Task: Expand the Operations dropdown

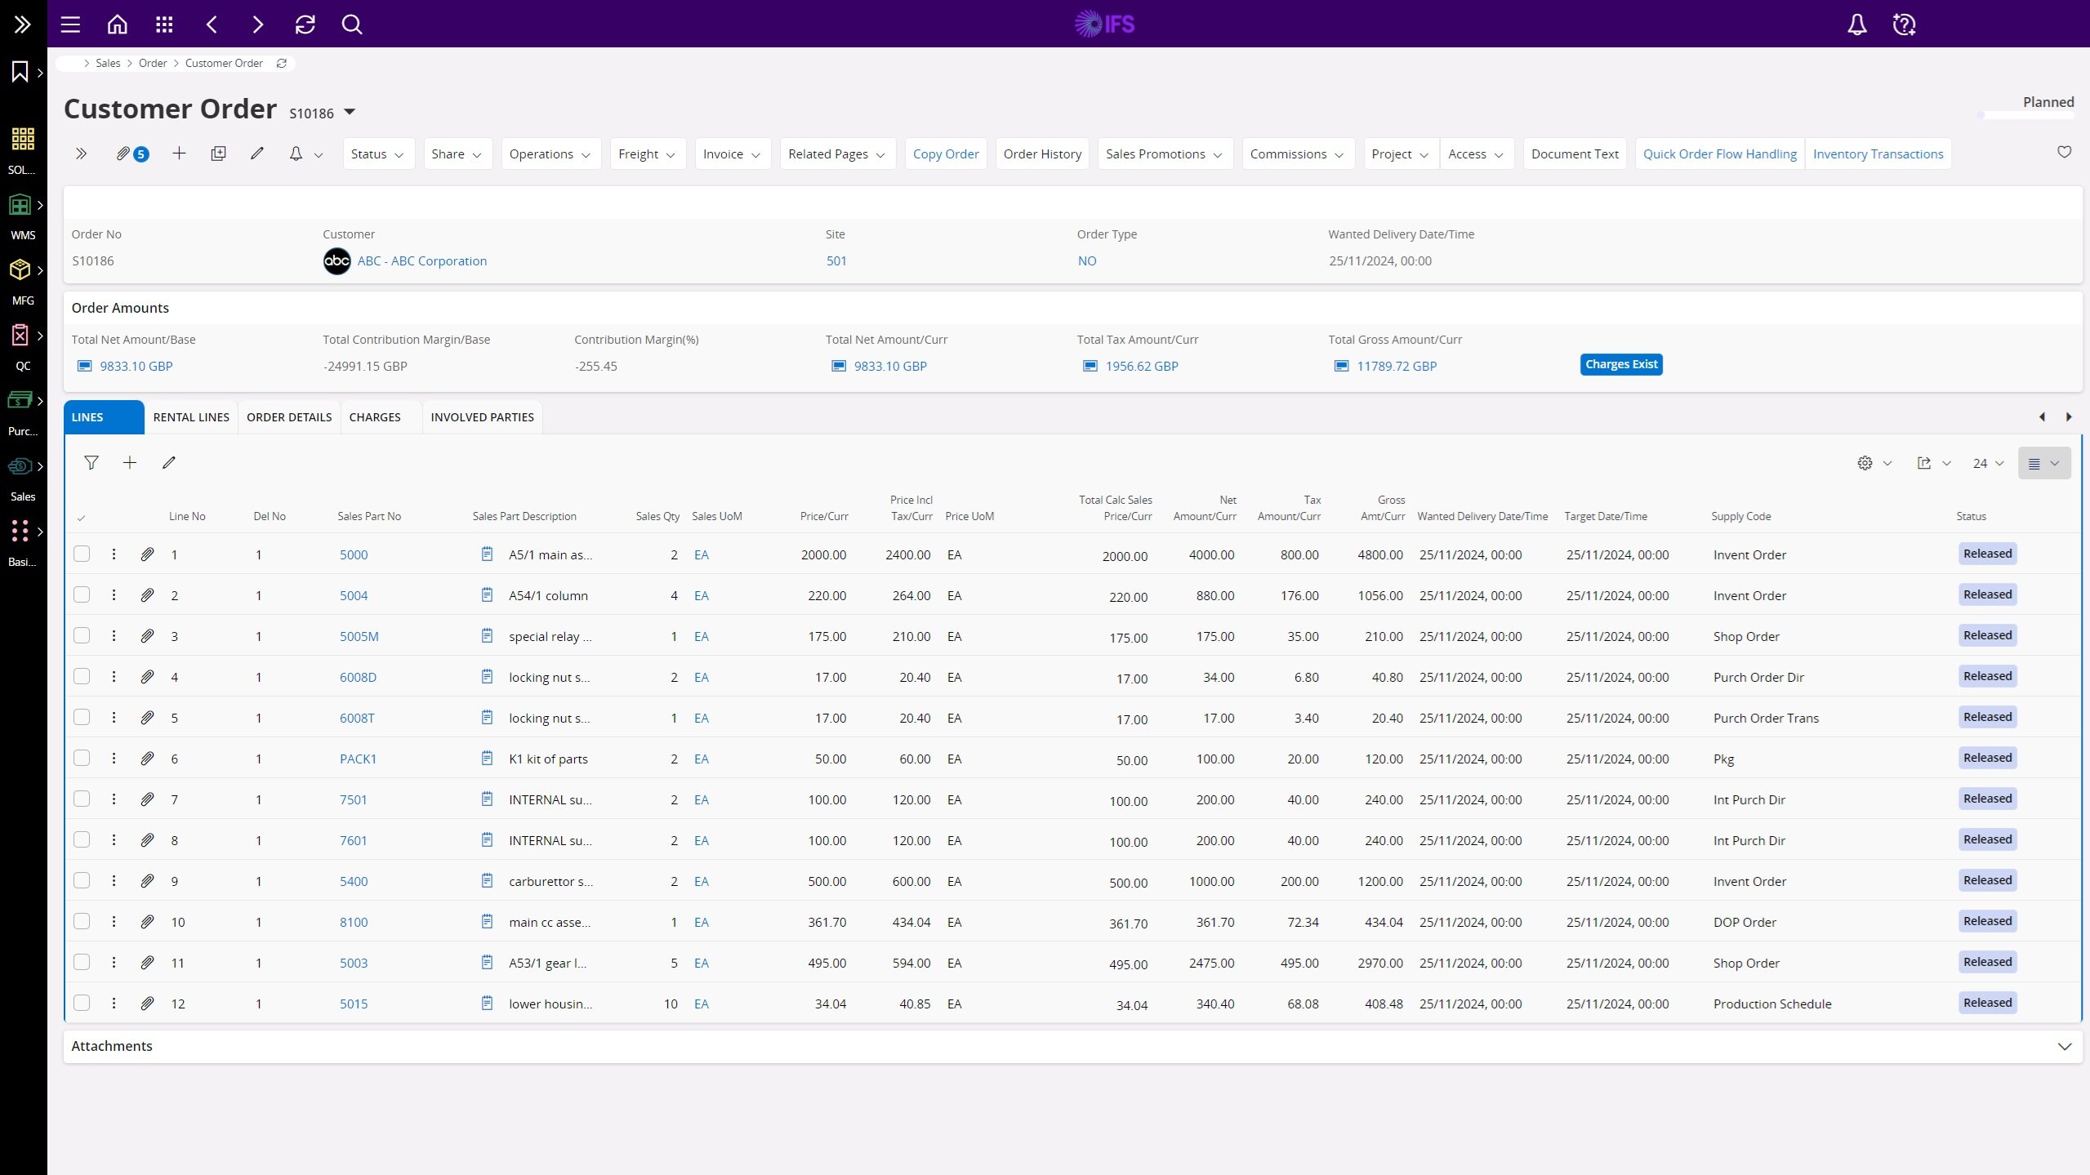Action: (x=550, y=154)
